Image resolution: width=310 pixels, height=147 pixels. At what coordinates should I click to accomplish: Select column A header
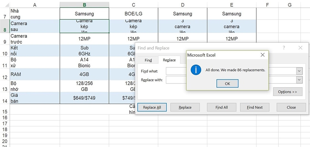[x=35, y=5]
